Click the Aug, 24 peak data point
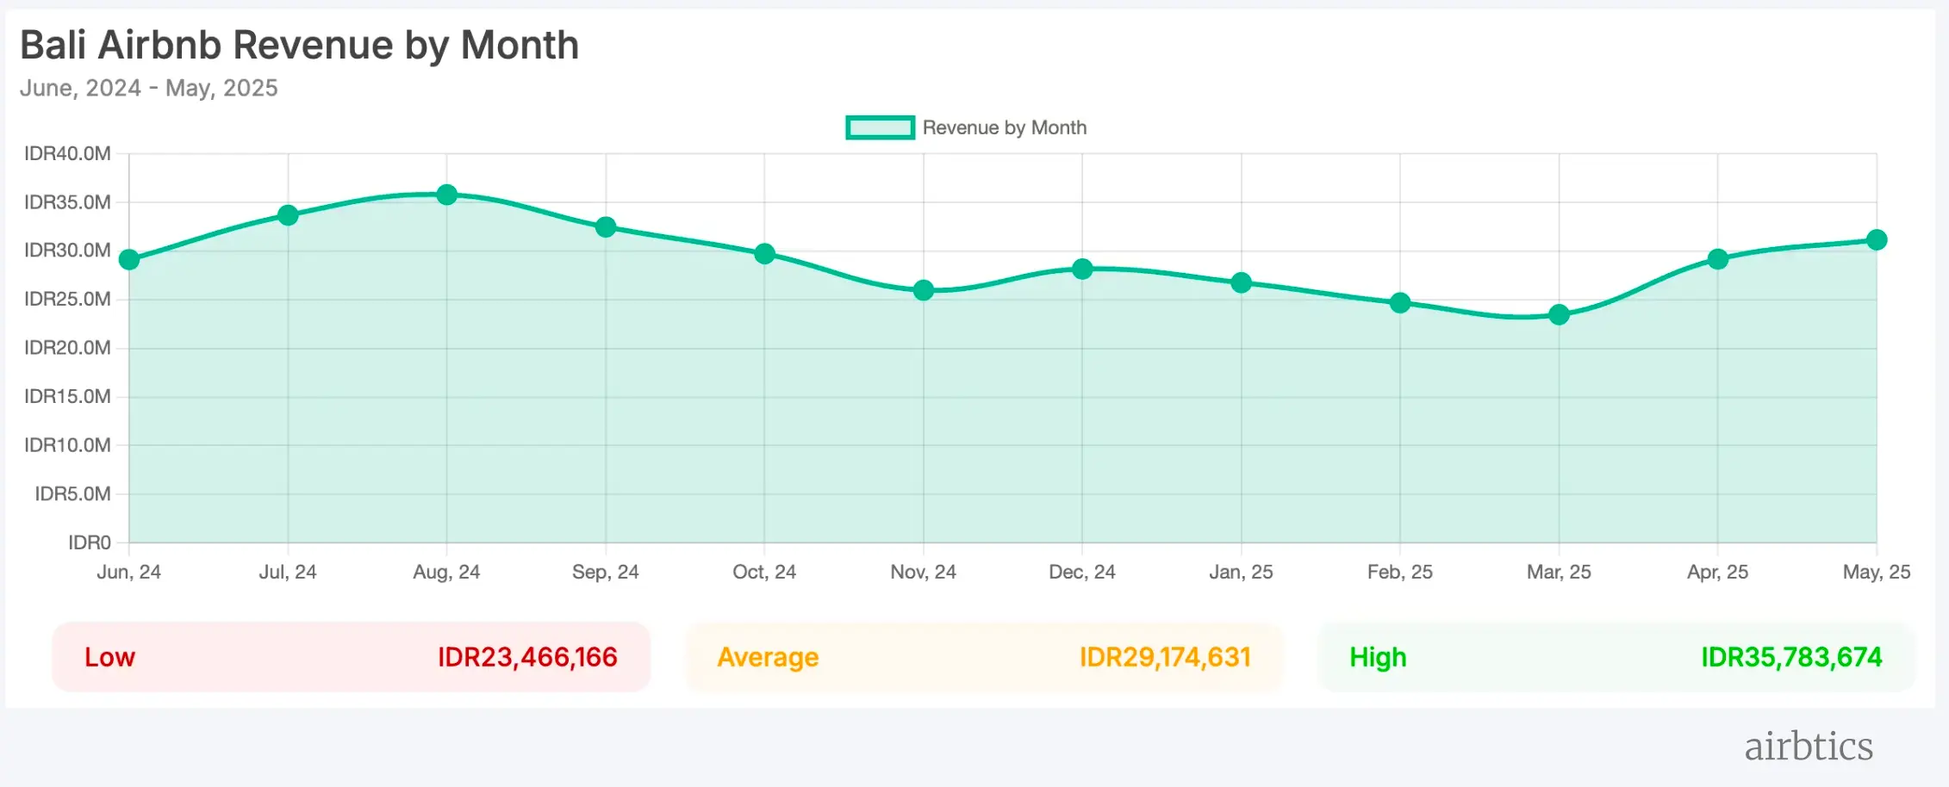 point(446,195)
